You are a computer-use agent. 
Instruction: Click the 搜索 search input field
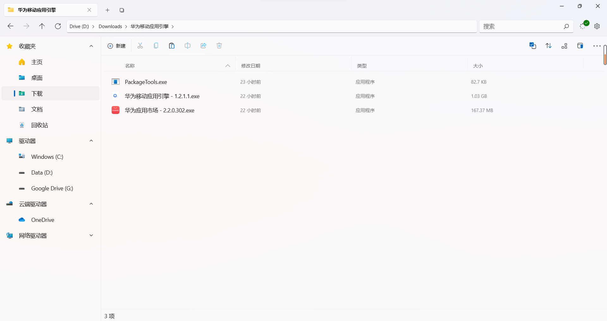point(526,27)
